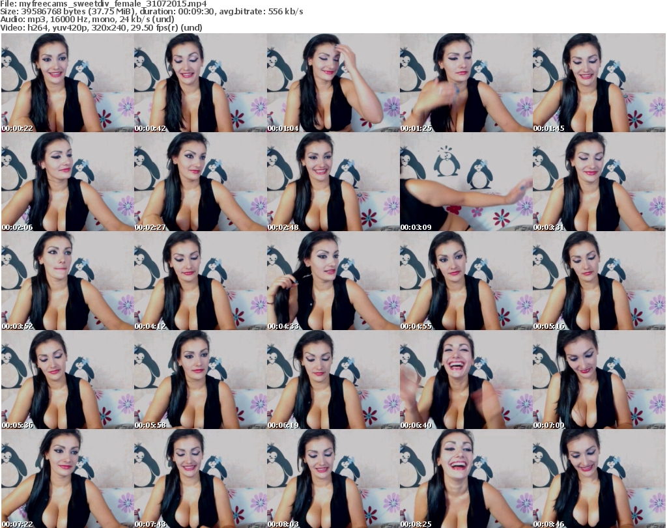Select the thumbnail timestamped 00:08:46
Viewport: 667px width, 528px height.
tap(599, 479)
